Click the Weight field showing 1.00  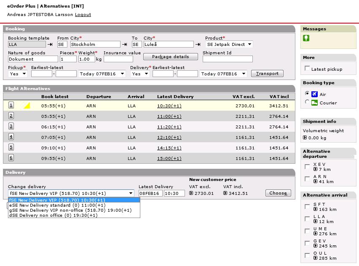pos(86,59)
